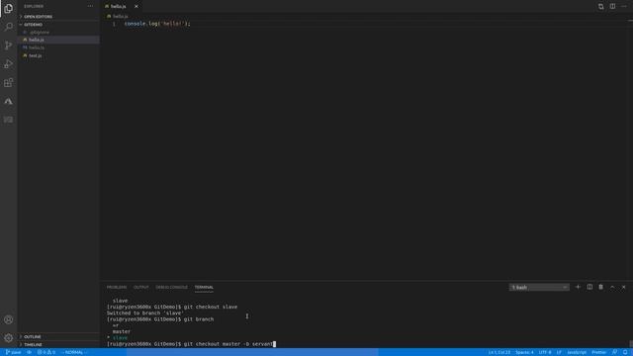Screen dimensions: 633x356
Task: Switch to the Problems panel tab
Action: pyautogui.click(x=117, y=288)
